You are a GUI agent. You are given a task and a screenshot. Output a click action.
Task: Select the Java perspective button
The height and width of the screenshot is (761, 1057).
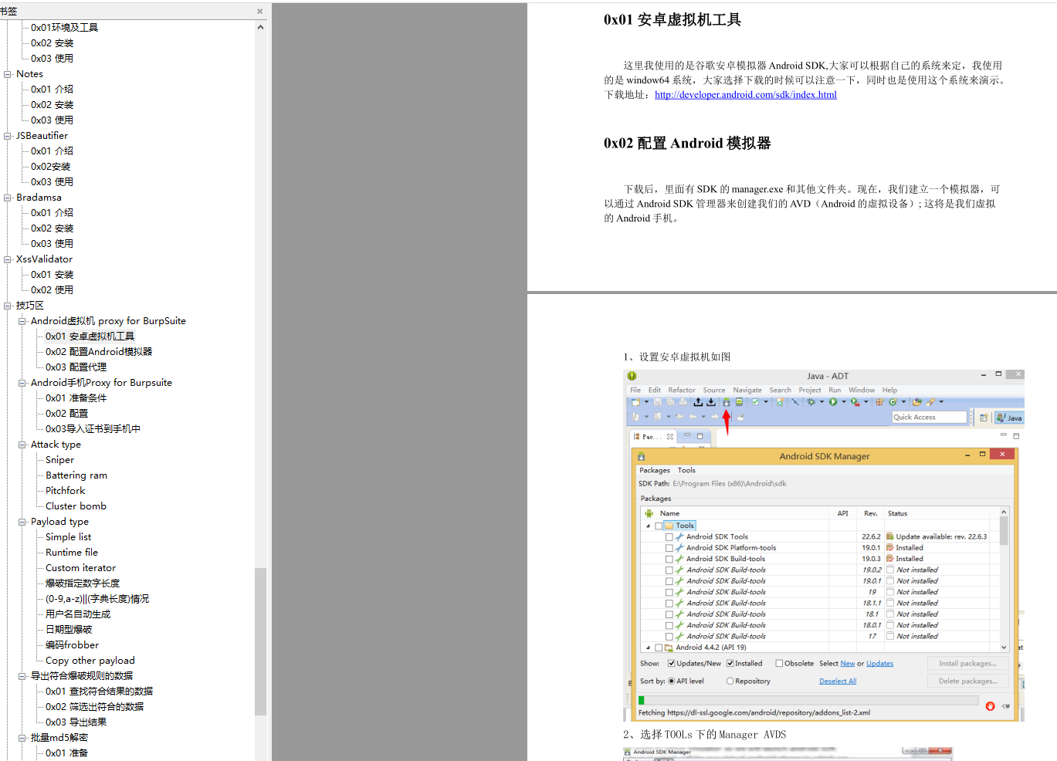1010,418
